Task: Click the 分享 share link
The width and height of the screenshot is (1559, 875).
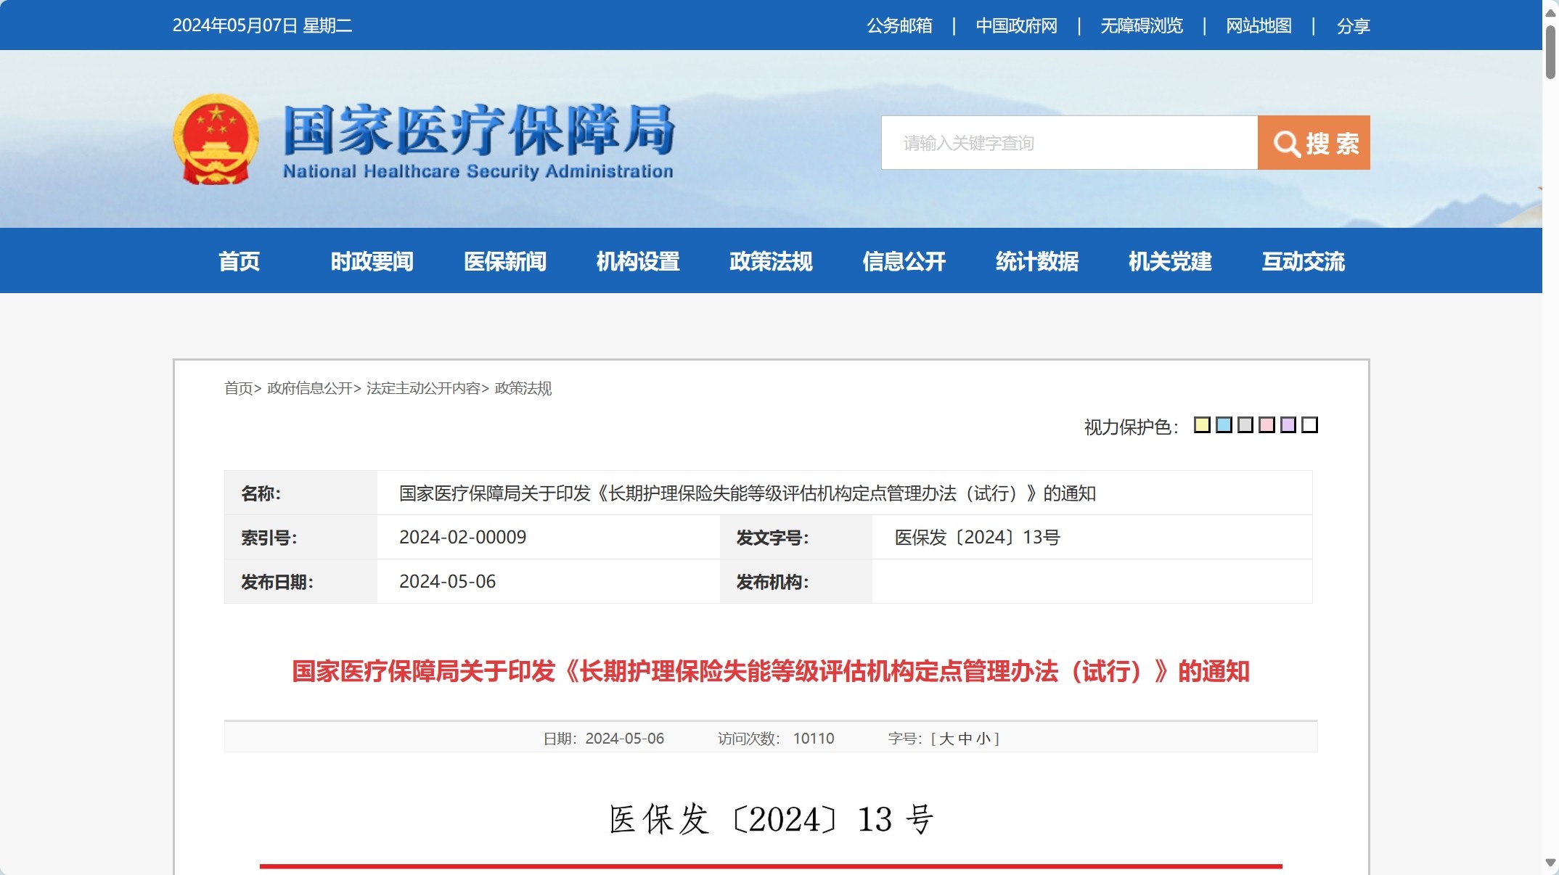Action: (x=1353, y=26)
